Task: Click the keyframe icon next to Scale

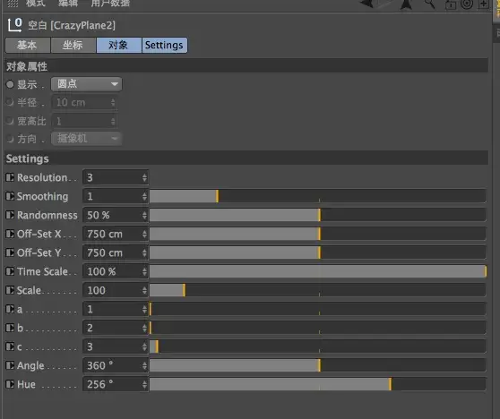Action: [x=10, y=290]
